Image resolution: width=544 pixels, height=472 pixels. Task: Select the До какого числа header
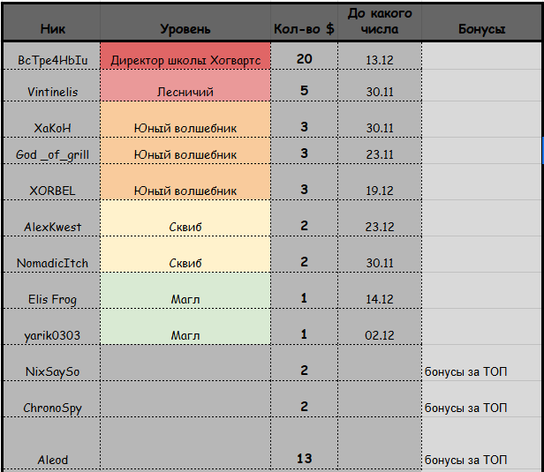380,23
